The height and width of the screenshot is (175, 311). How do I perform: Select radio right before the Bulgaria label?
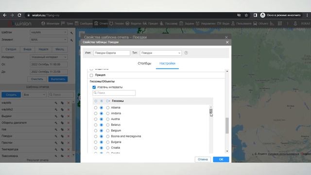(x=108, y=142)
